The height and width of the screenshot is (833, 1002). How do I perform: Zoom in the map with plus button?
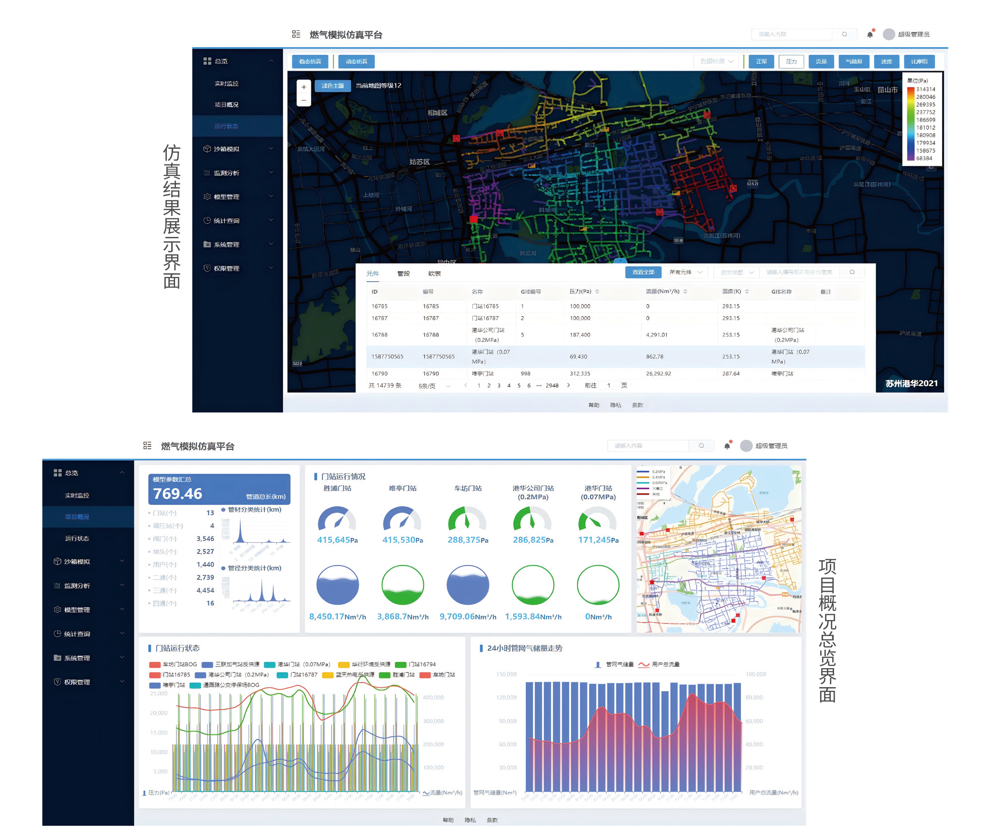tap(304, 87)
